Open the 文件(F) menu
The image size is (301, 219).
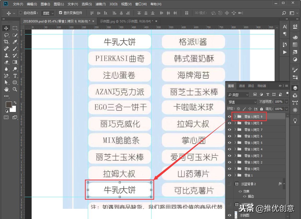pos(18,4)
